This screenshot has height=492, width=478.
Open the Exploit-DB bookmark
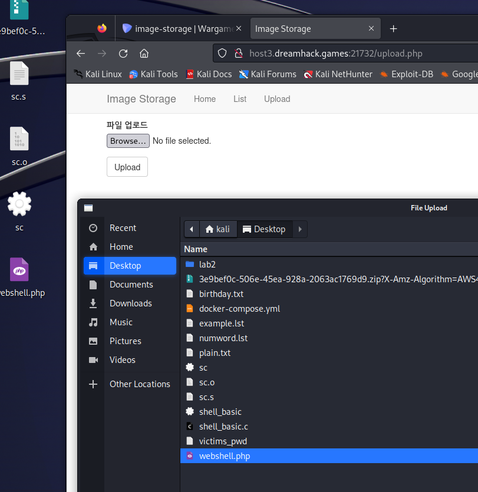pyautogui.click(x=407, y=74)
